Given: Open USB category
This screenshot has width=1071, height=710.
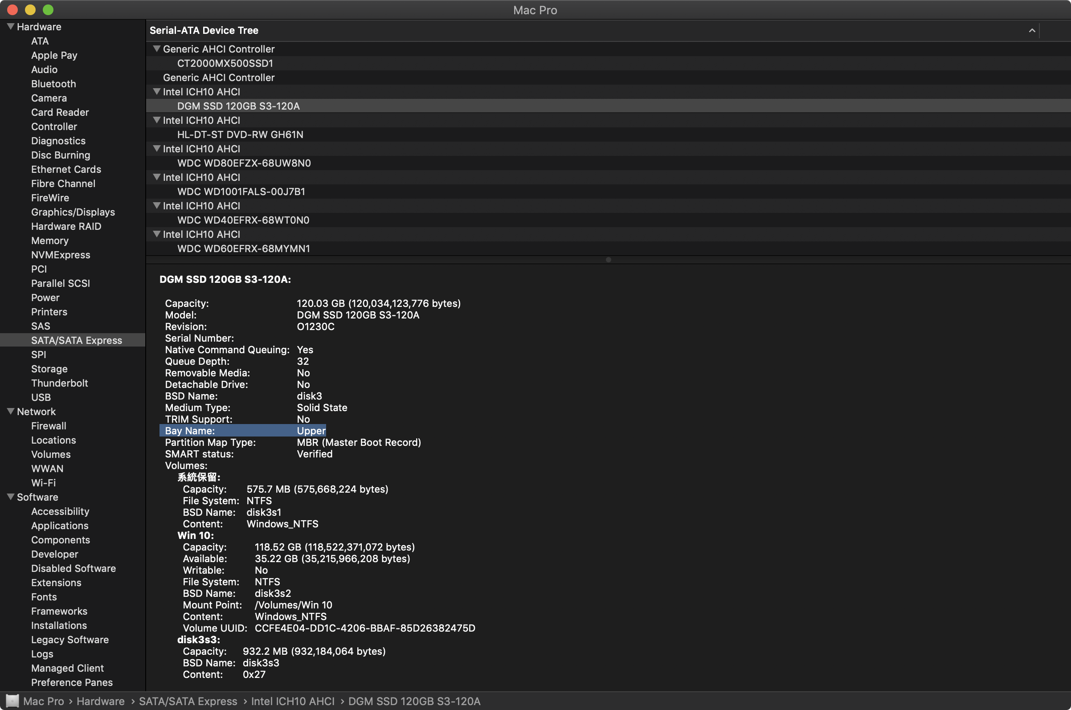Looking at the screenshot, I should coord(41,398).
